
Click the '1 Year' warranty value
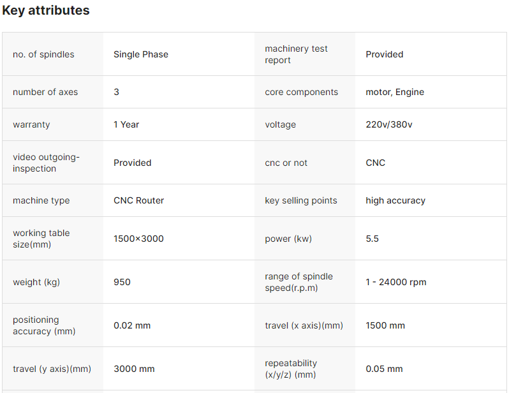point(126,124)
